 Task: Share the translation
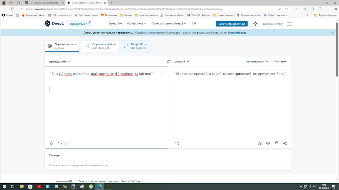click(x=285, y=143)
